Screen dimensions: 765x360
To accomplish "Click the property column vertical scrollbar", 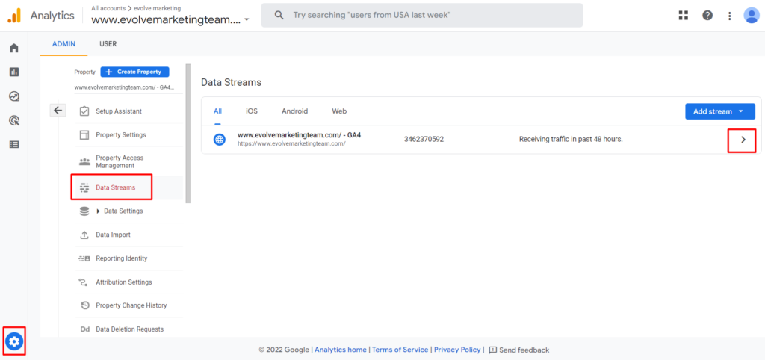I will point(188,133).
